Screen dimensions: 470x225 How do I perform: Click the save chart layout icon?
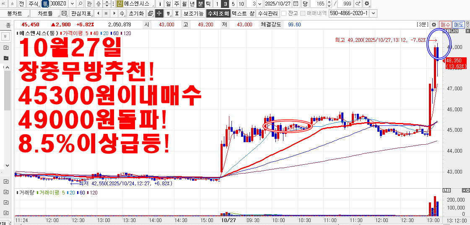pyautogui.click(x=64, y=13)
